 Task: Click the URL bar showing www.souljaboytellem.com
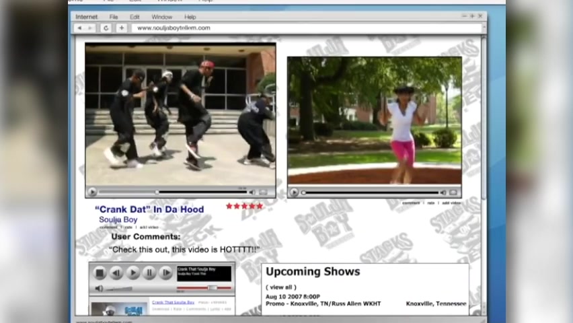(x=306, y=28)
